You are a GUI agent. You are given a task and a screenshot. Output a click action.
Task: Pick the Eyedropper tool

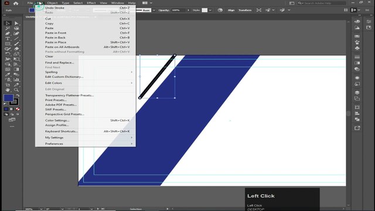pyautogui.click(x=8, y=74)
